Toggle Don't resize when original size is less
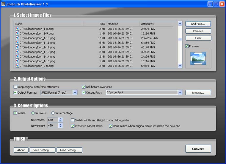Image resolution: width=226 pixels, height=164 pixels. [x=111, y=126]
